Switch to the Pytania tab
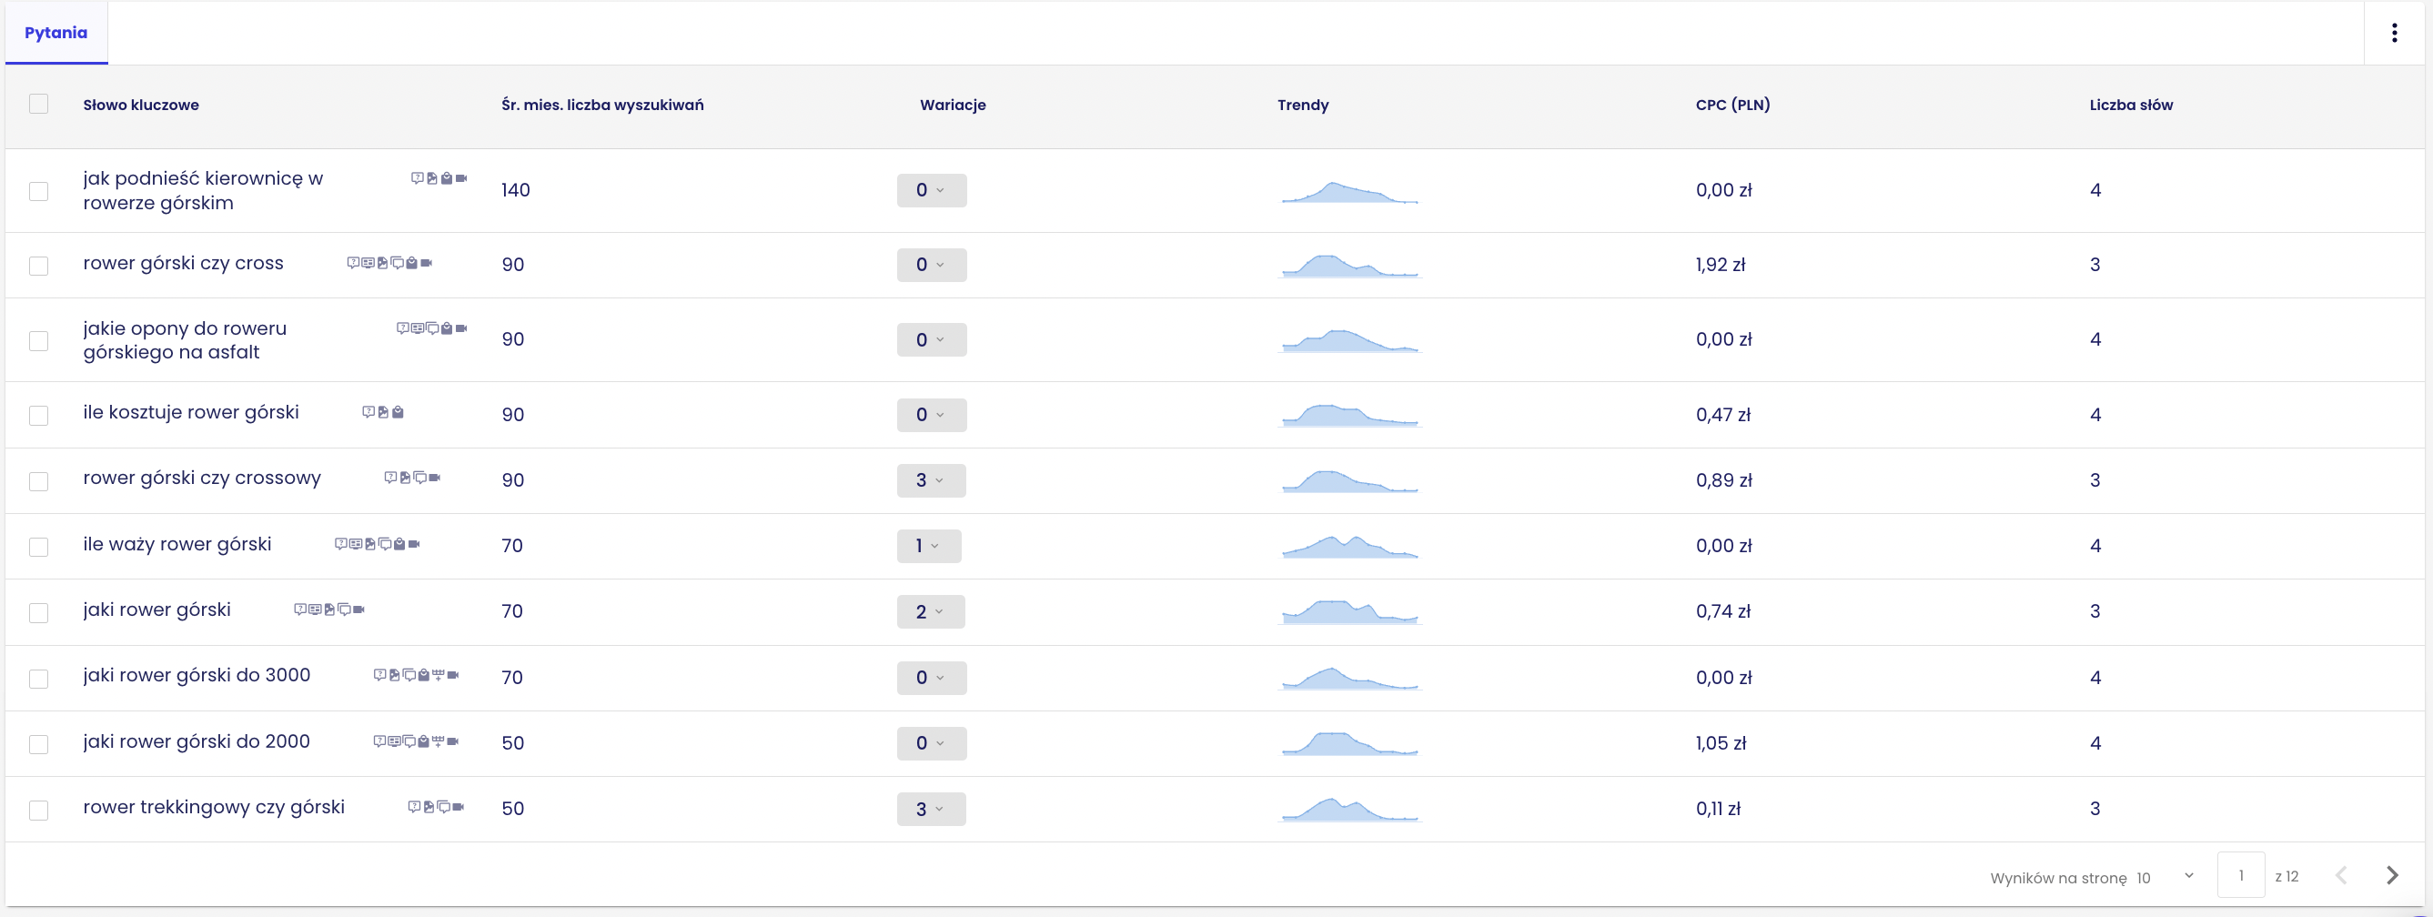The width and height of the screenshot is (2433, 917). coord(56,33)
